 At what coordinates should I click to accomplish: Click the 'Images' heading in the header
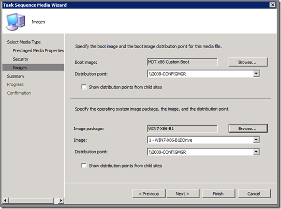tap(38, 22)
